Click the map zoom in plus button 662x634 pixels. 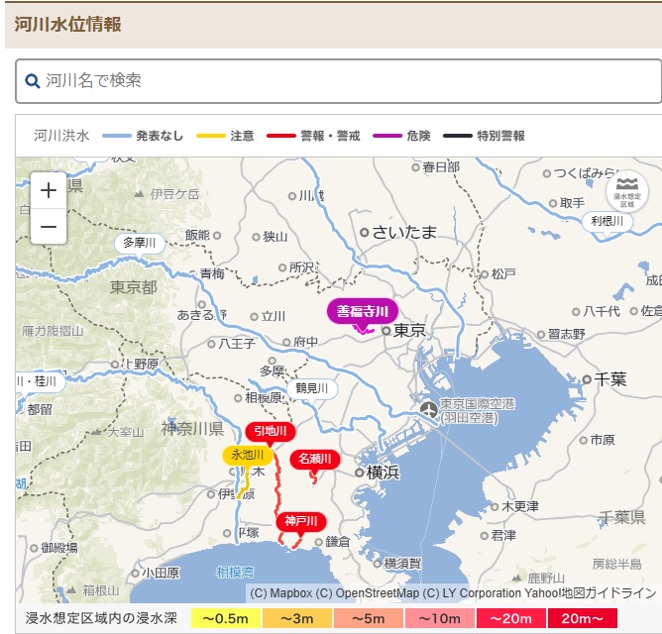pyautogui.click(x=49, y=190)
